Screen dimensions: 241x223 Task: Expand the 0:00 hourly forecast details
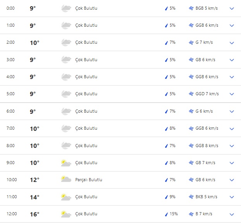[x=232, y=8]
